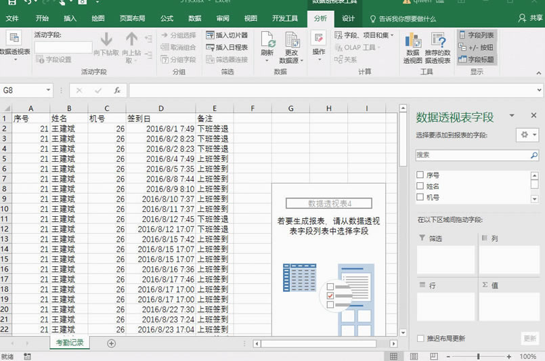Open the pivot field pane options arrow

[512, 115]
